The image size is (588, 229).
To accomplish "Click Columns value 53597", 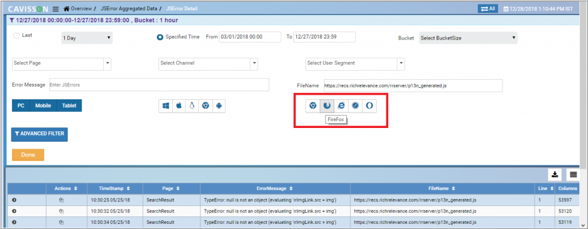I will 565,200.
